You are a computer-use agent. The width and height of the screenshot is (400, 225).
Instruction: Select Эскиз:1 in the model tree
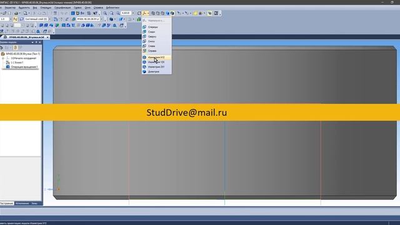pyautogui.click(x=17, y=62)
